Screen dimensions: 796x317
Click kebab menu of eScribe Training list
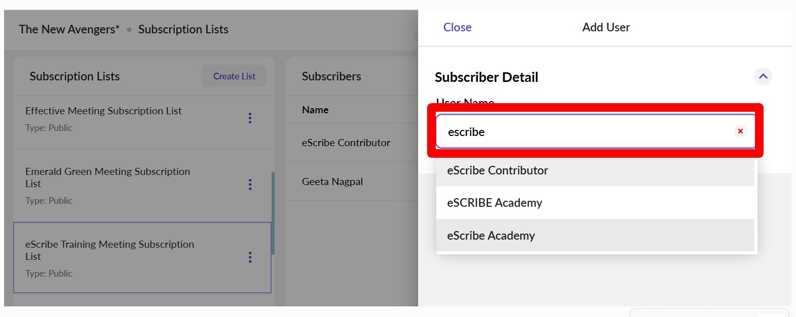(250, 257)
